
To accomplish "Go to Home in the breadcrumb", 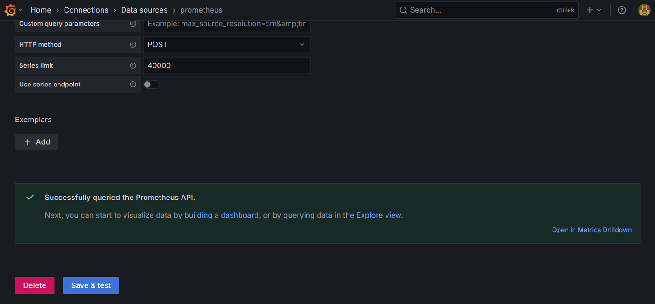I will [x=41, y=10].
